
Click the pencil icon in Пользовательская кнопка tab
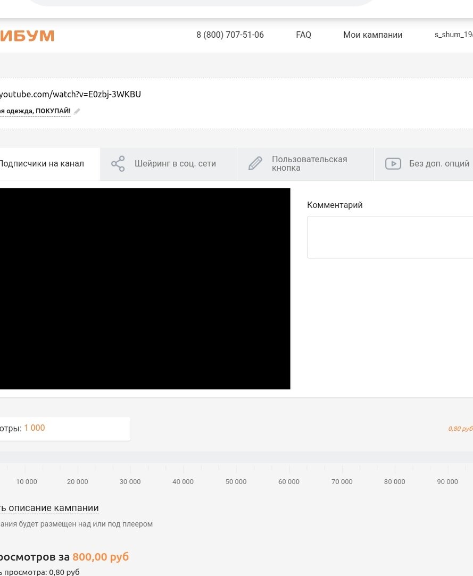[255, 163]
